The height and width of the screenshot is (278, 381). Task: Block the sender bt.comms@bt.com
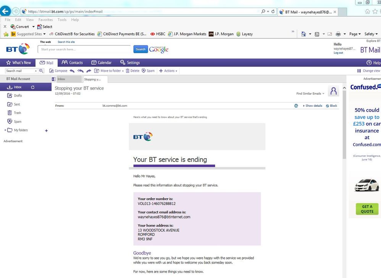pyautogui.click(x=331, y=106)
